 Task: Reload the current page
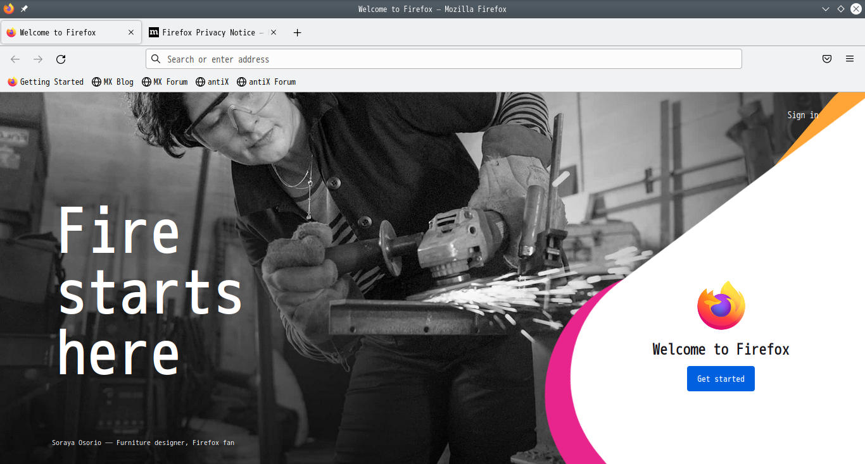click(61, 59)
